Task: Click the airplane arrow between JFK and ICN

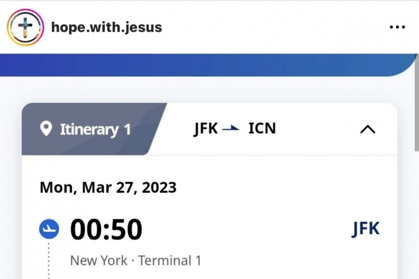Action: [x=231, y=129]
